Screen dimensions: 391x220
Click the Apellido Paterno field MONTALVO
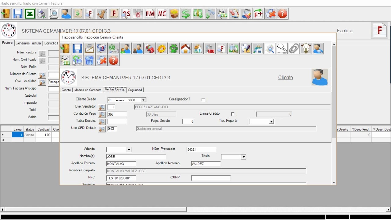pyautogui.click(x=121, y=164)
